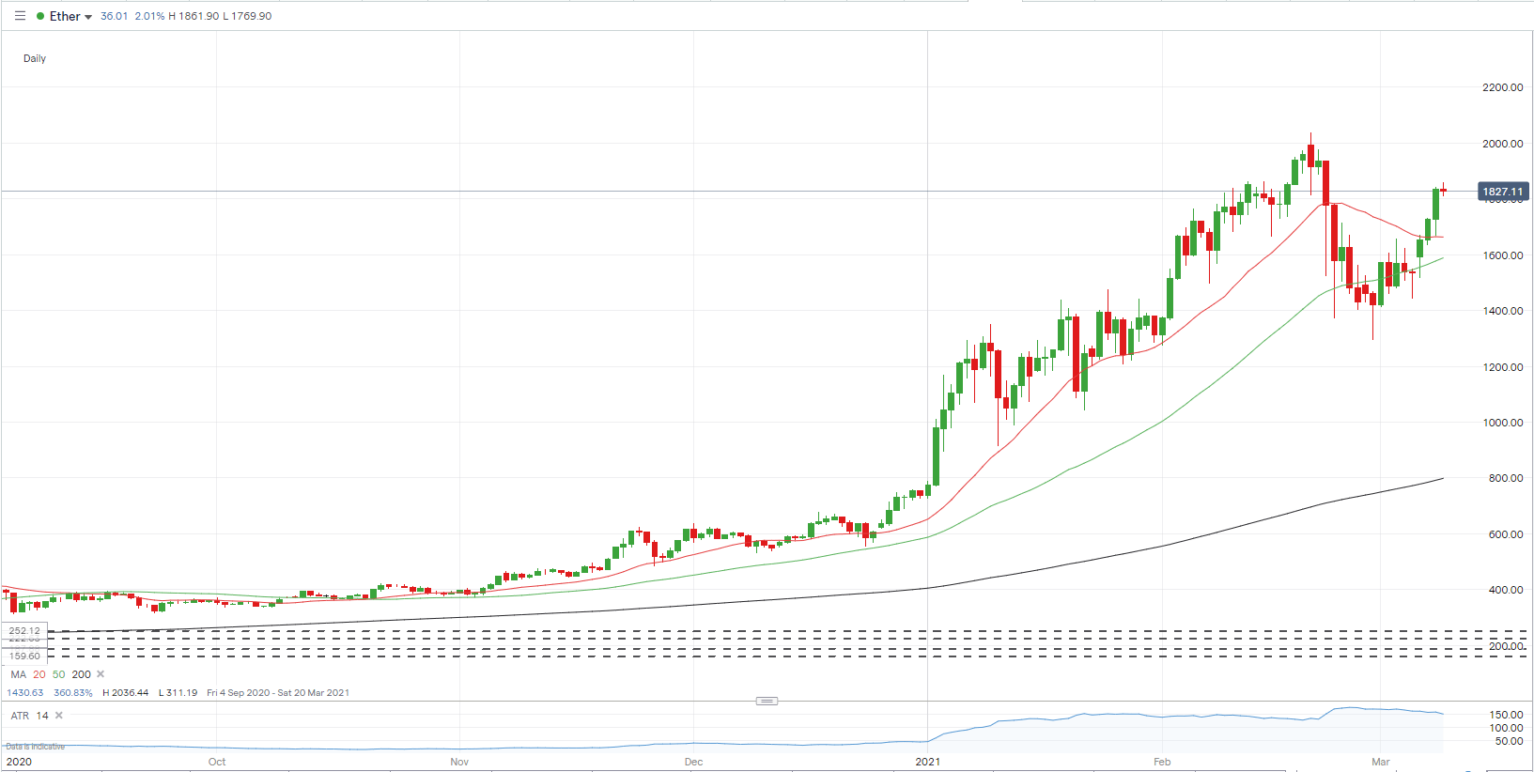The image size is (1534, 772).
Task: Click the 1430.63 range change value
Action: [25, 693]
